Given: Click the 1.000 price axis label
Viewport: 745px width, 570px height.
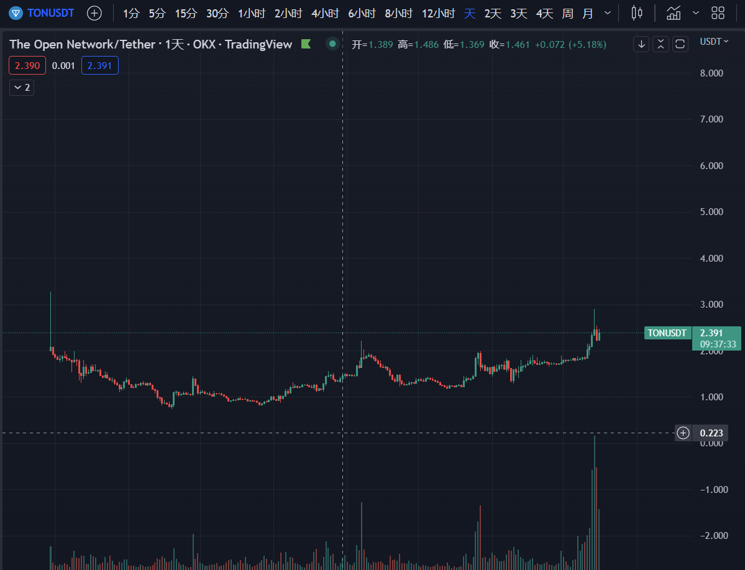Looking at the screenshot, I should (711, 397).
